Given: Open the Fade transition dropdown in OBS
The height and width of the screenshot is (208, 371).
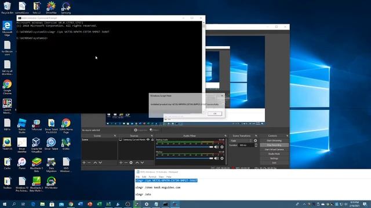Looking at the screenshot, I should pos(241,140).
